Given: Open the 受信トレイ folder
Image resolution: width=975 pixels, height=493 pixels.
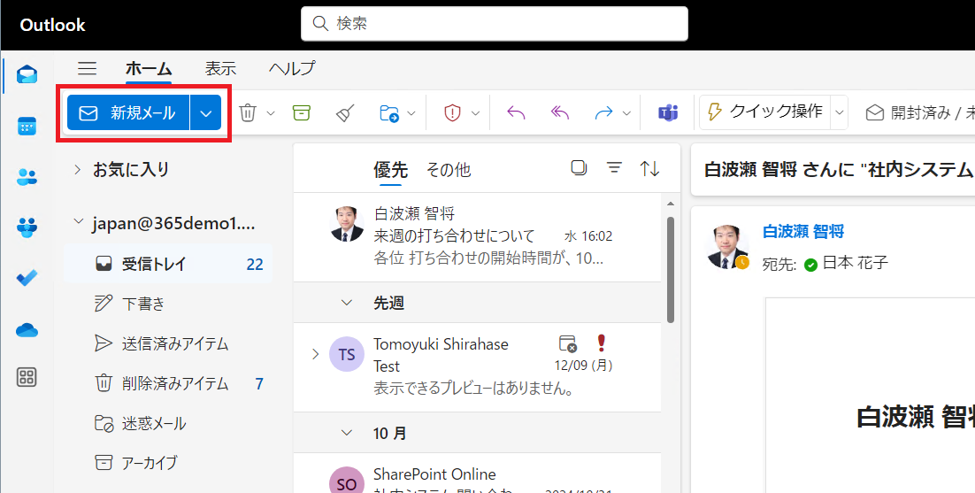Looking at the screenshot, I should [168, 265].
